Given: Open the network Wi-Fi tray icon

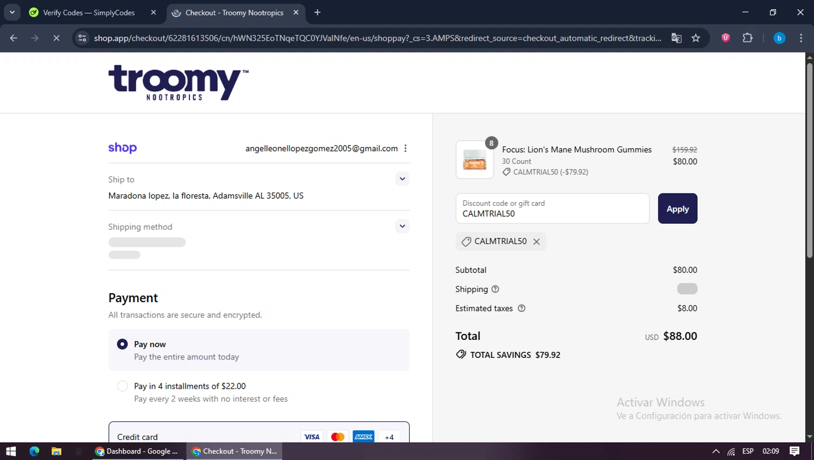Looking at the screenshot, I should pos(731,451).
